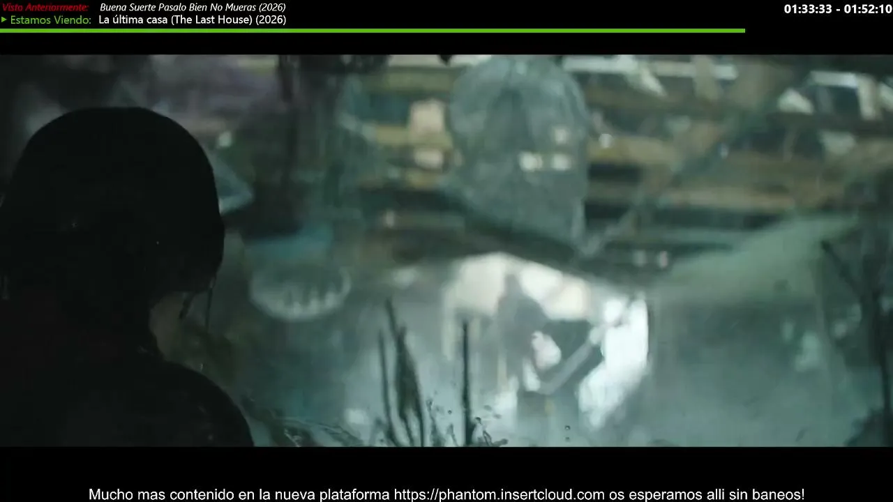The height and width of the screenshot is (502, 893).
Task: Click the 'La última casa (The Last House) (2026)' title
Action: (193, 20)
